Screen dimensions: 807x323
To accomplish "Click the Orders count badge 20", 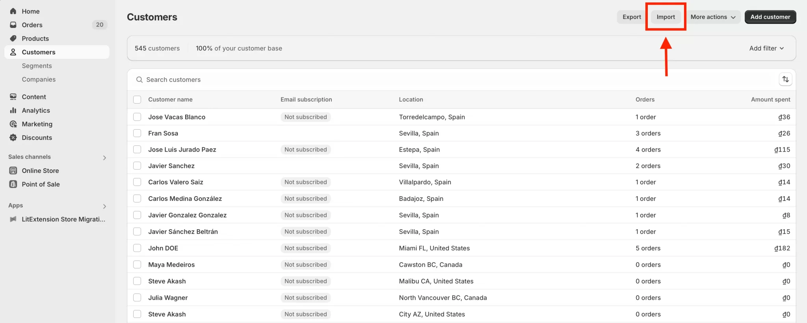I will coord(100,25).
